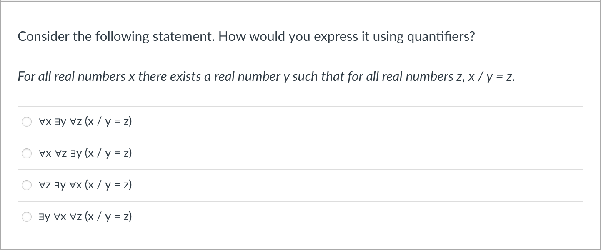Click the empty circle beside the second option

coord(27,153)
